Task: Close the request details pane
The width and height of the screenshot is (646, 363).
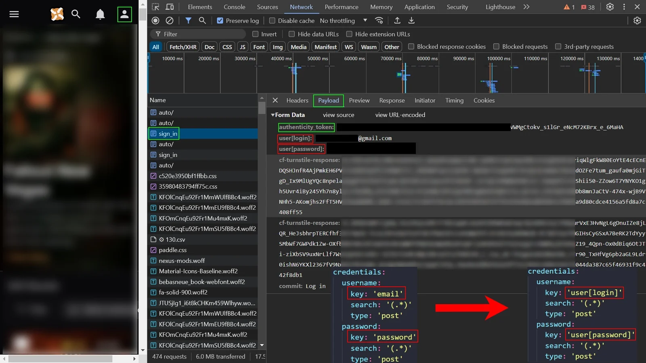Action: tap(275, 100)
